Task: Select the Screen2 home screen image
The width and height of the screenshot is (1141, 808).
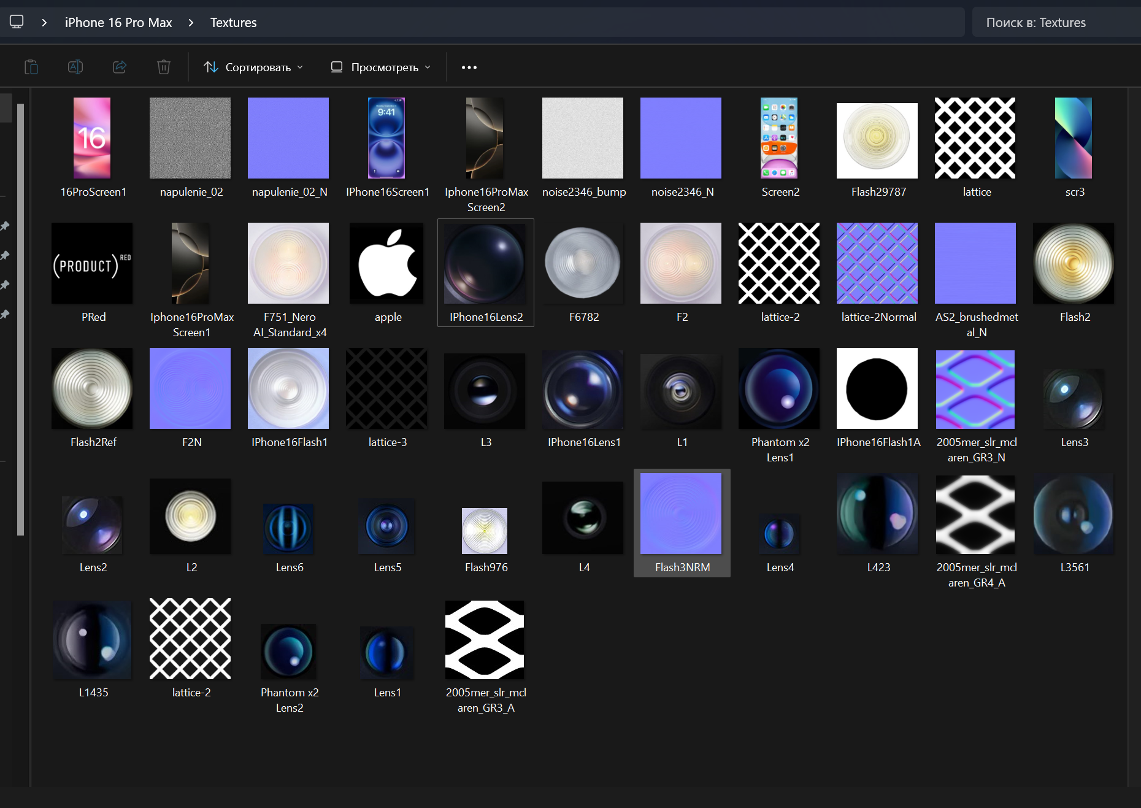Action: point(779,139)
